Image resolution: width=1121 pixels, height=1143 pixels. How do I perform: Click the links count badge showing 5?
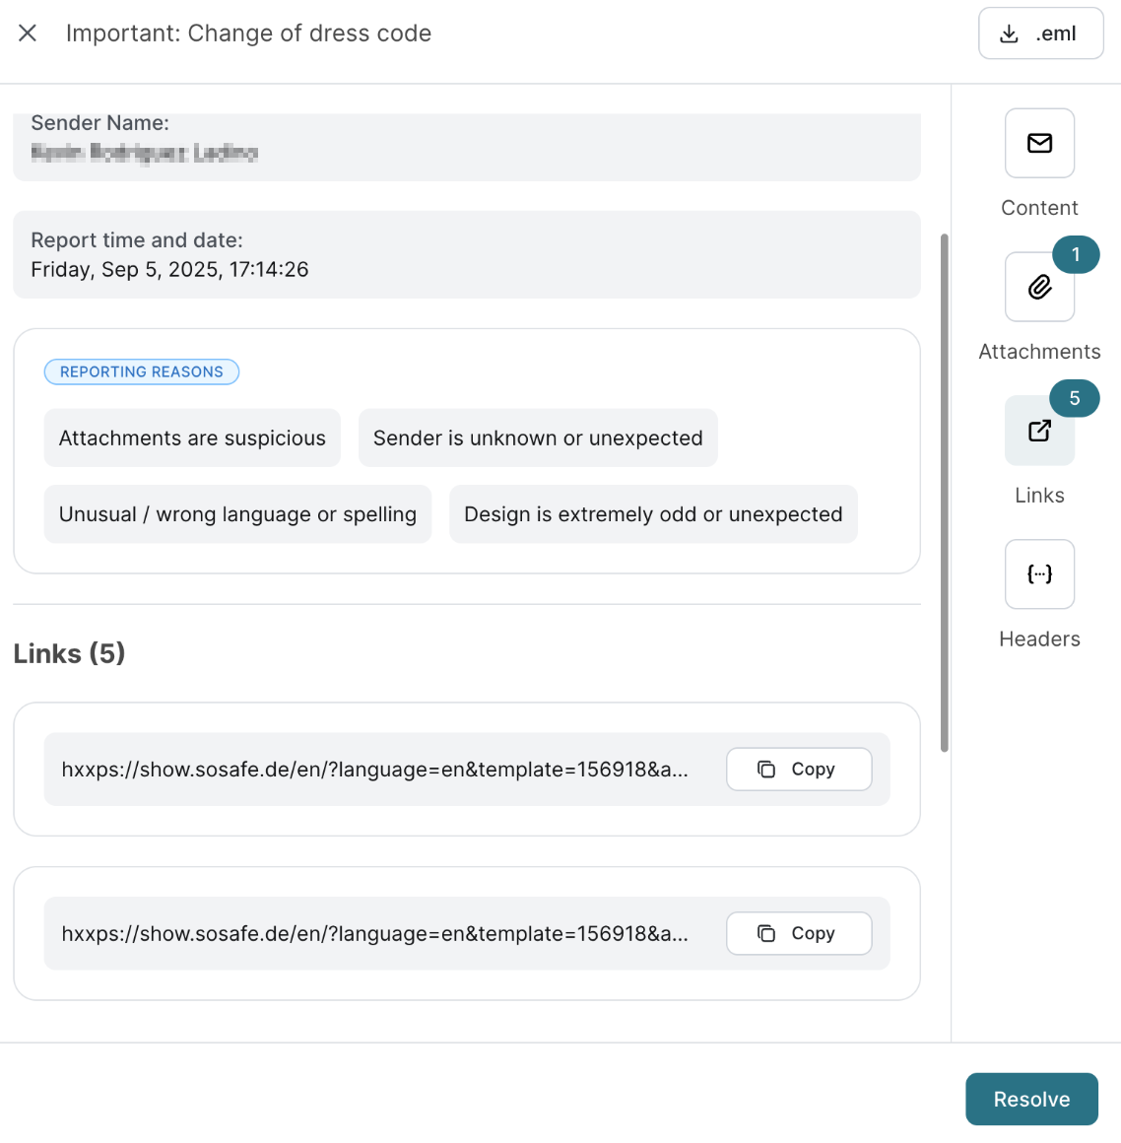[1075, 399]
